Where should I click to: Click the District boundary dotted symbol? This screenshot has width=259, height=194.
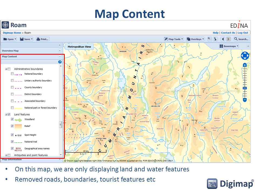click(18, 95)
